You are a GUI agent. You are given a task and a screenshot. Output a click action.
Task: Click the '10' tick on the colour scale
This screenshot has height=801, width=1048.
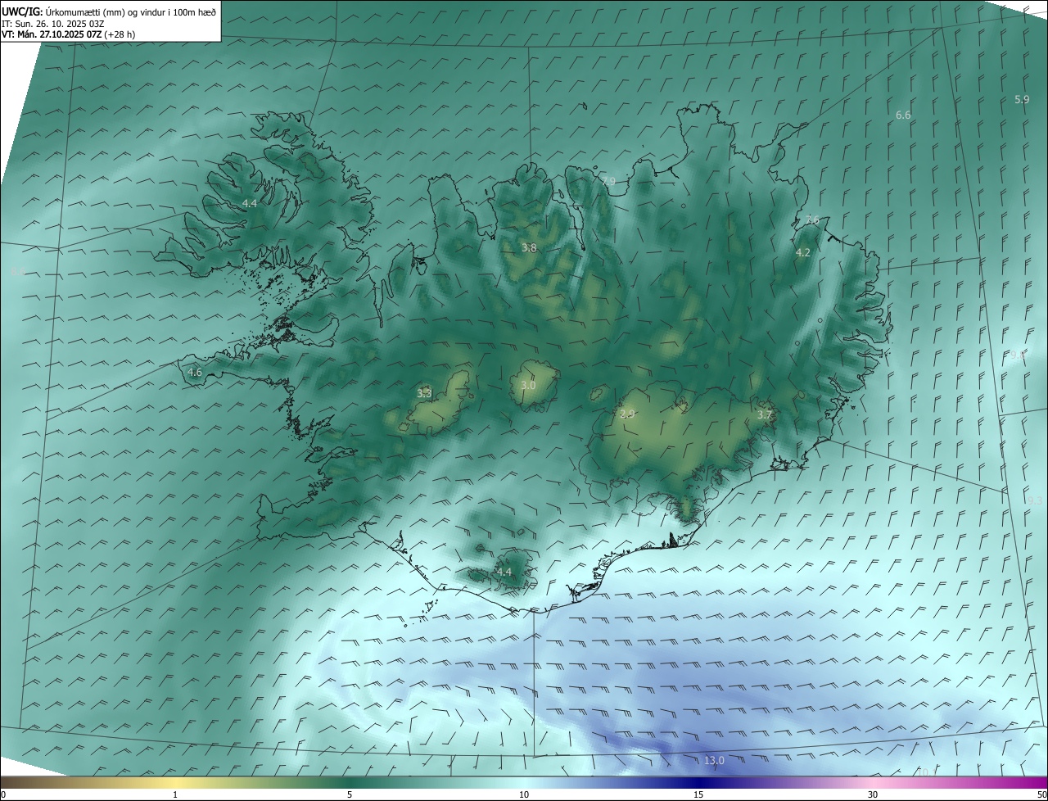click(x=524, y=794)
